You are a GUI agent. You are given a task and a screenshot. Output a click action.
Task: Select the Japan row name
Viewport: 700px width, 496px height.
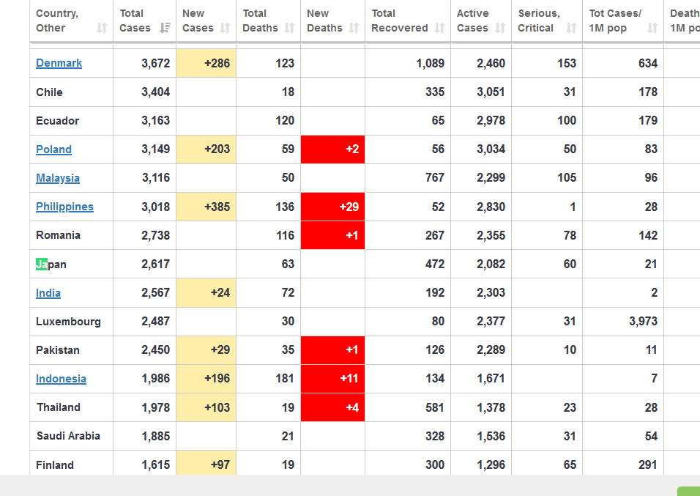click(x=51, y=264)
